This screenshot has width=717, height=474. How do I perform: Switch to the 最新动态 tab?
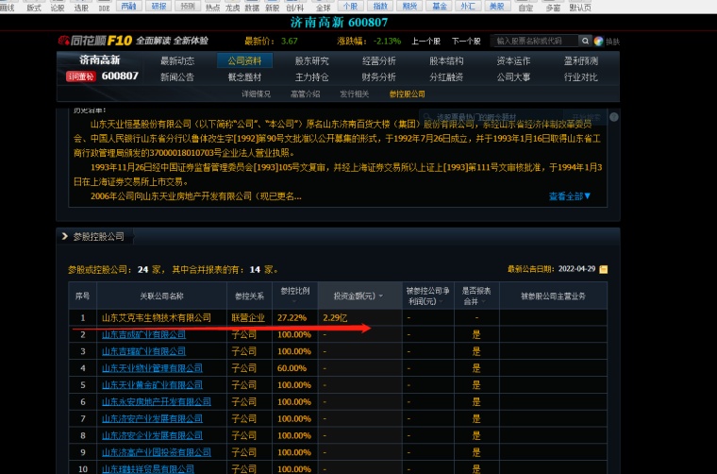177,60
